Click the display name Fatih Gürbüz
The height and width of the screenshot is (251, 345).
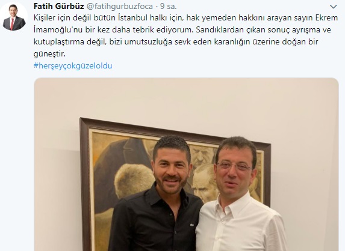coord(59,7)
